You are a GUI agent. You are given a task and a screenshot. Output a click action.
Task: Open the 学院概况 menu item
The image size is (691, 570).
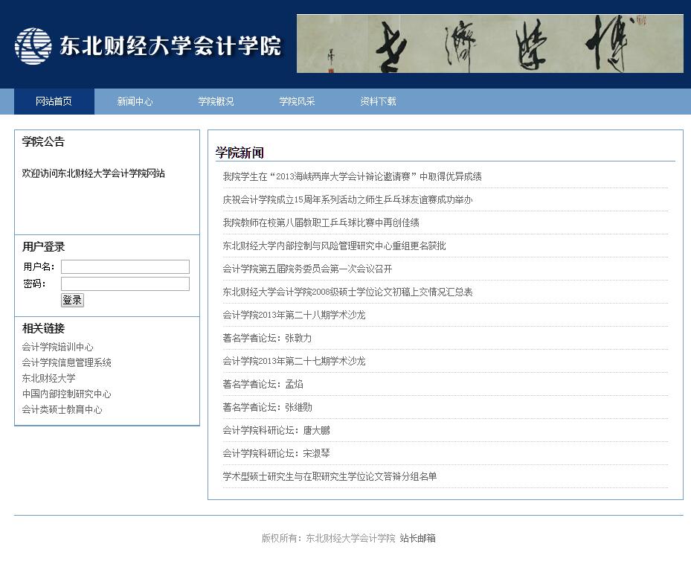coord(216,102)
